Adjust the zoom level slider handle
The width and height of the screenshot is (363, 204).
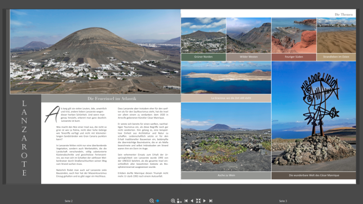point(158,201)
